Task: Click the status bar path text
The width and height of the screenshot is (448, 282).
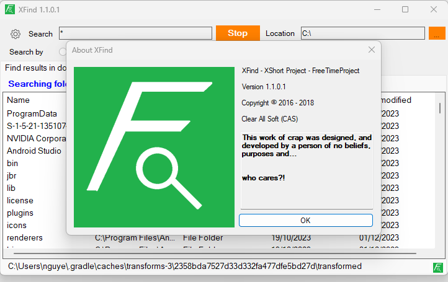Action: (184, 267)
